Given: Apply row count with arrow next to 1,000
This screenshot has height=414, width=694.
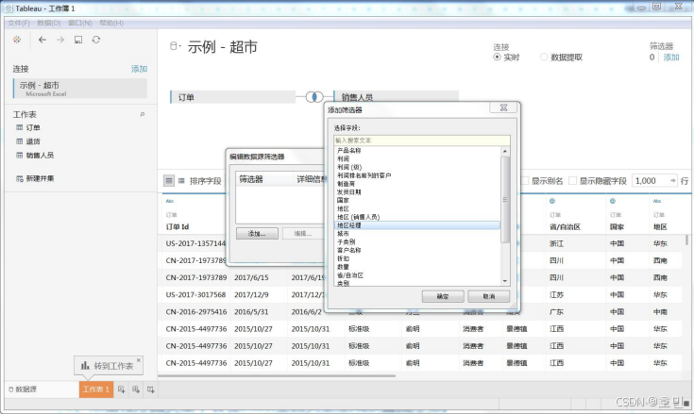Looking at the screenshot, I should pos(672,181).
